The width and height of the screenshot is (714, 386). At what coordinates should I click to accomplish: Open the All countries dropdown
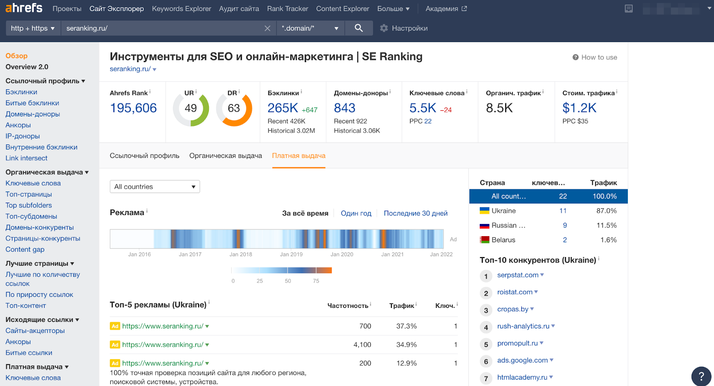pyautogui.click(x=155, y=187)
